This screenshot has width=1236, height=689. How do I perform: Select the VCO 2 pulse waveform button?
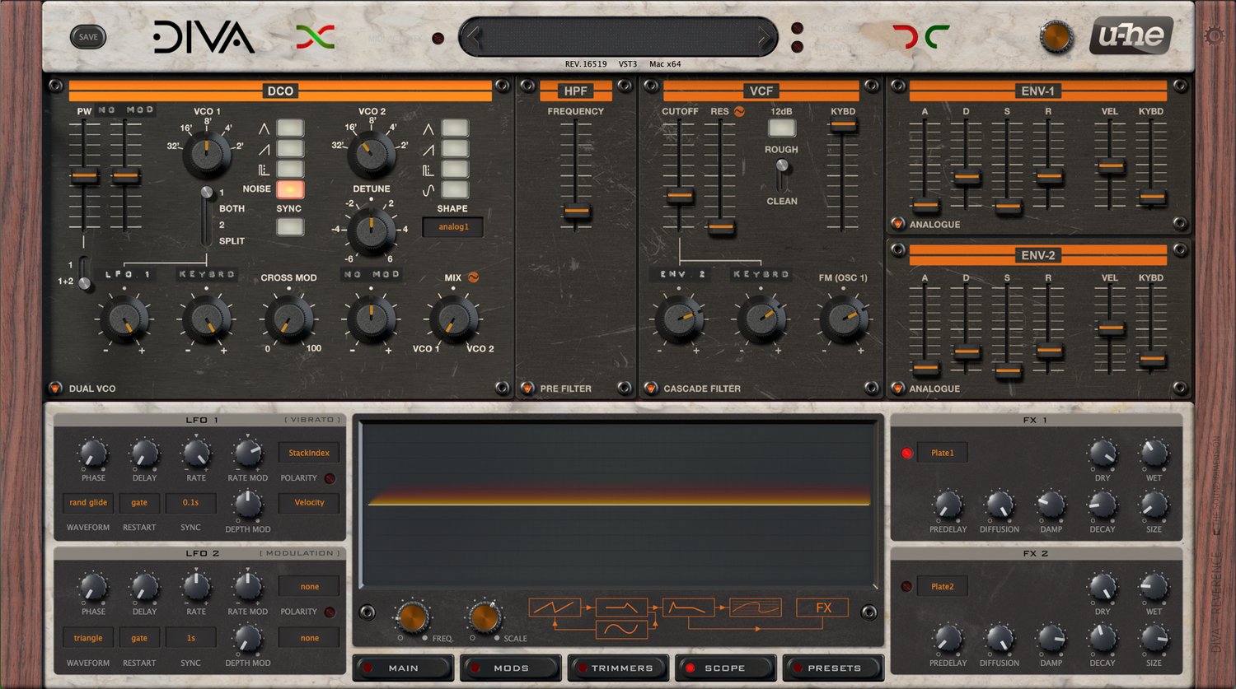(455, 170)
